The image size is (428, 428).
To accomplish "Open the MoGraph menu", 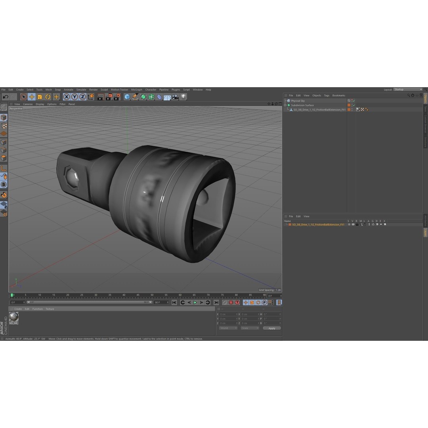I will (x=136, y=90).
